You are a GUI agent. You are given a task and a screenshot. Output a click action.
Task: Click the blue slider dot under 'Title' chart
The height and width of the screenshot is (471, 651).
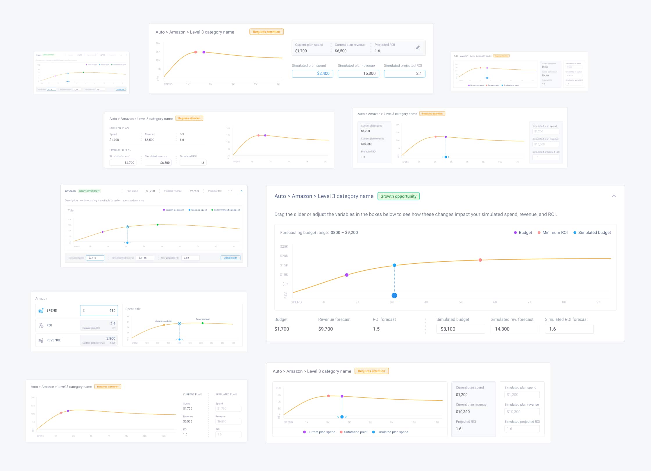tap(127, 243)
